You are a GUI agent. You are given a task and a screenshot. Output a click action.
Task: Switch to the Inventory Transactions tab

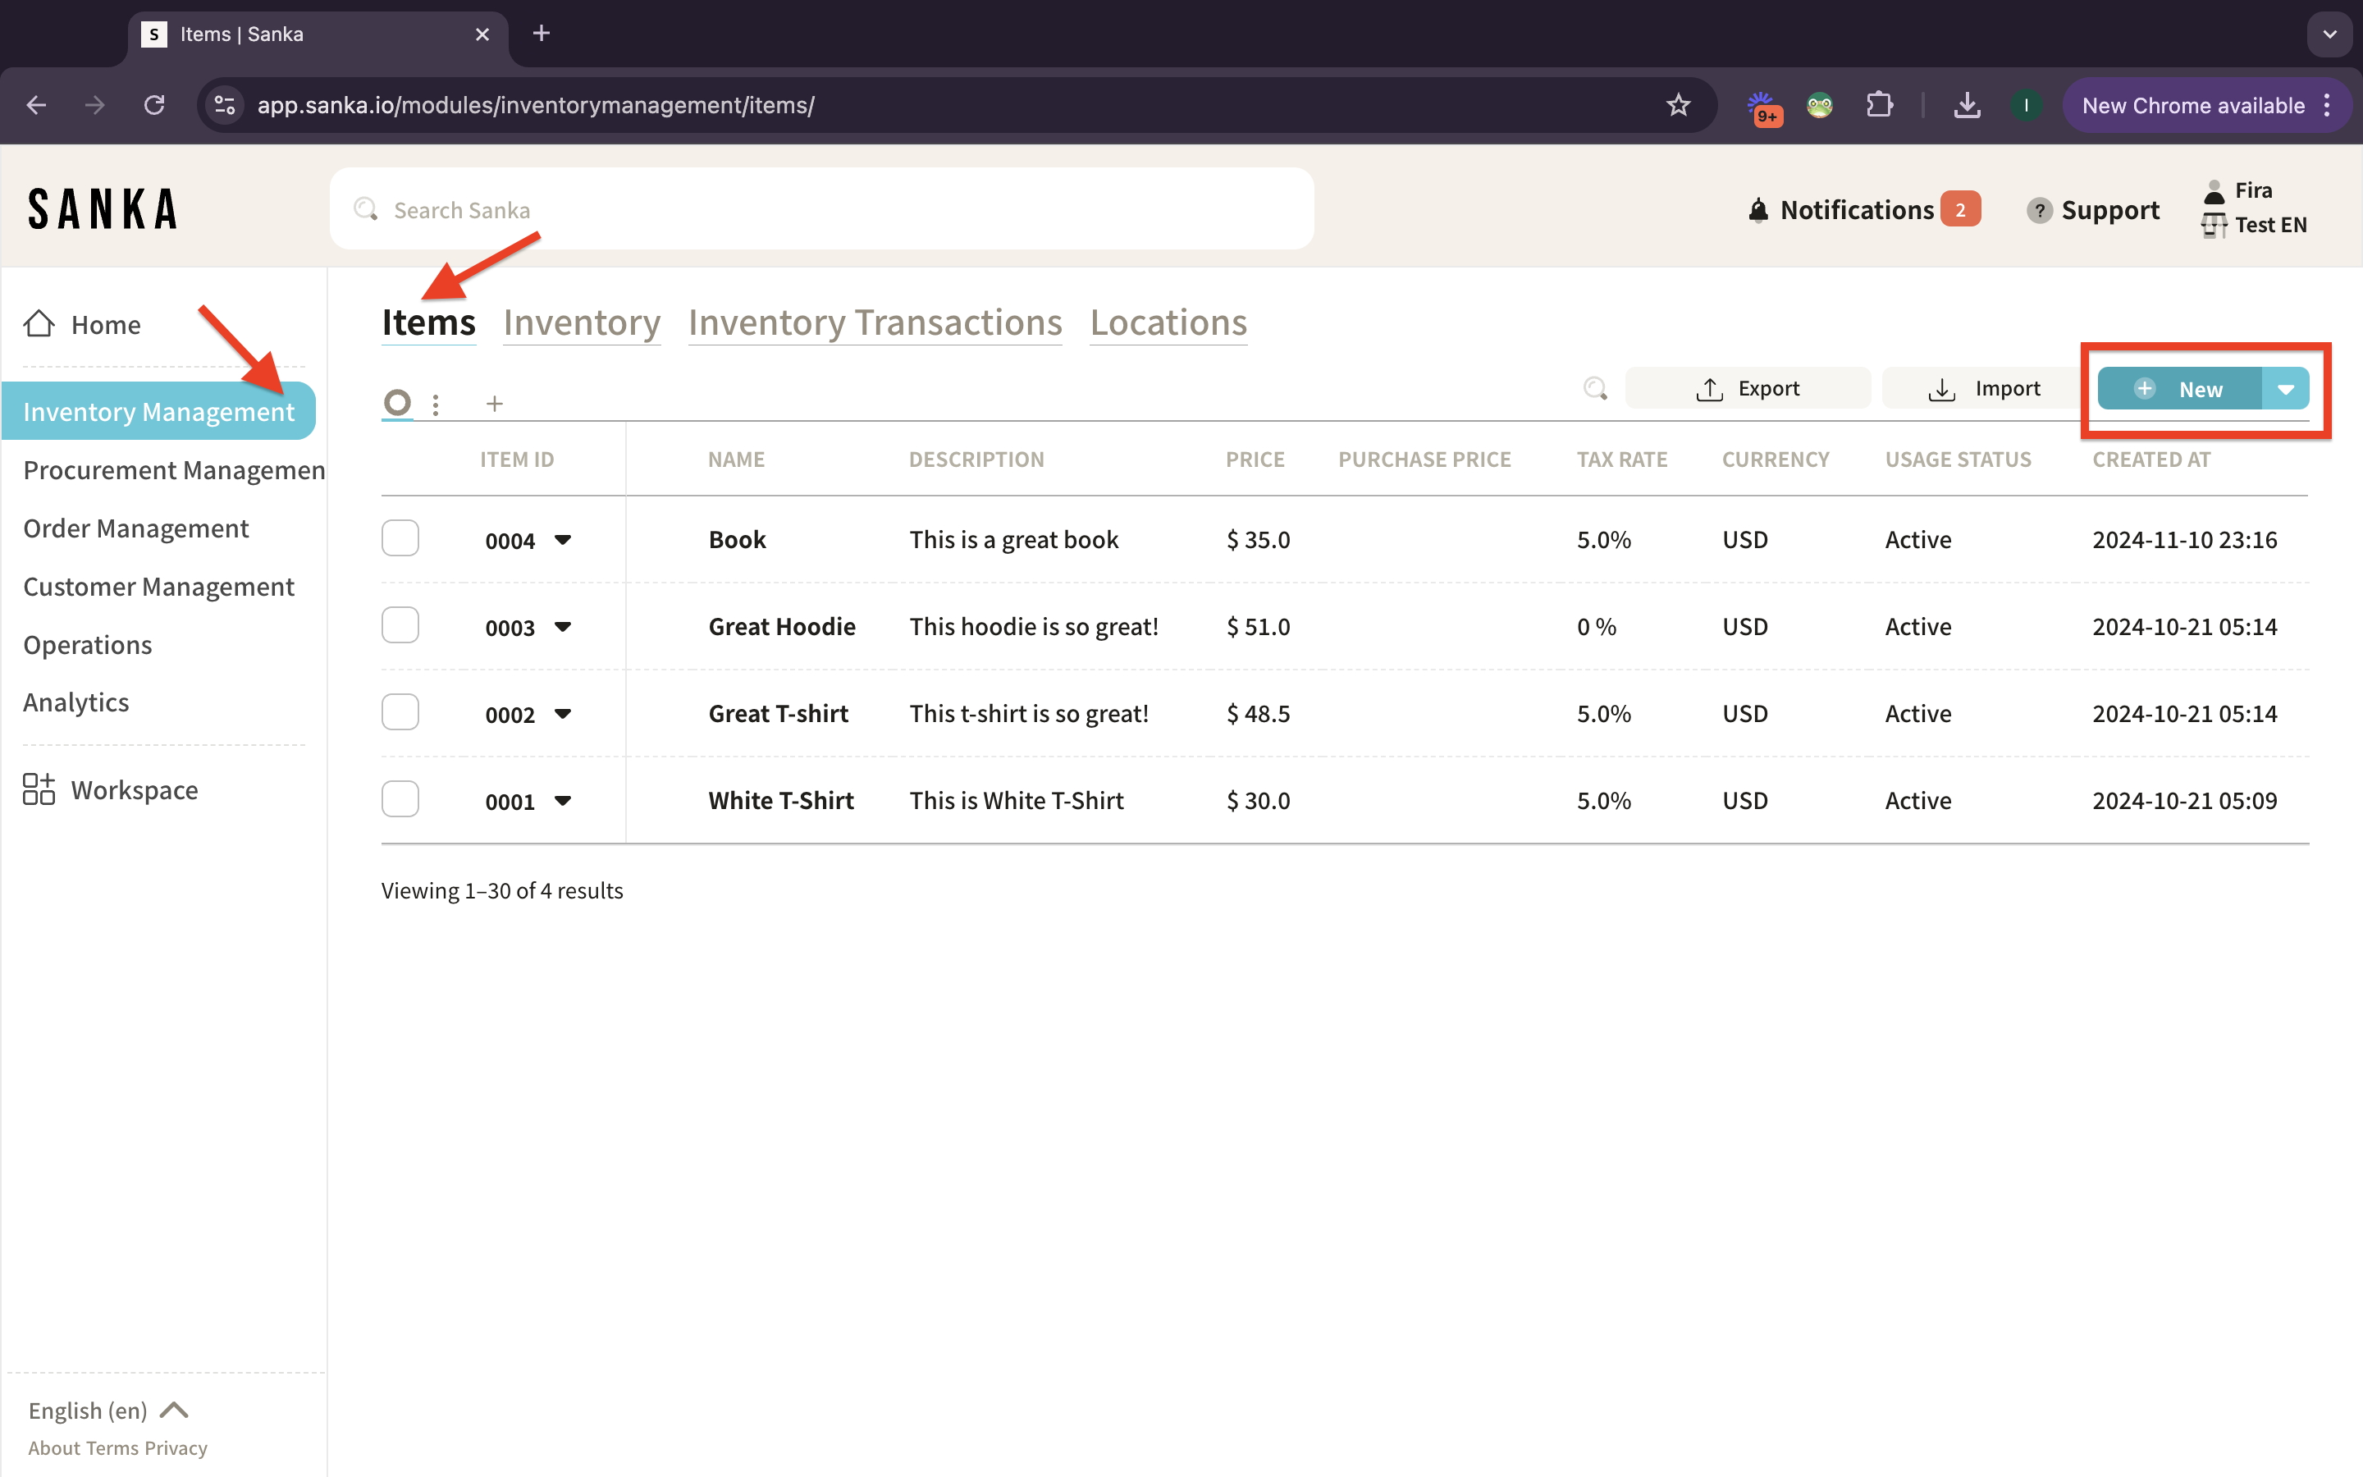click(875, 322)
